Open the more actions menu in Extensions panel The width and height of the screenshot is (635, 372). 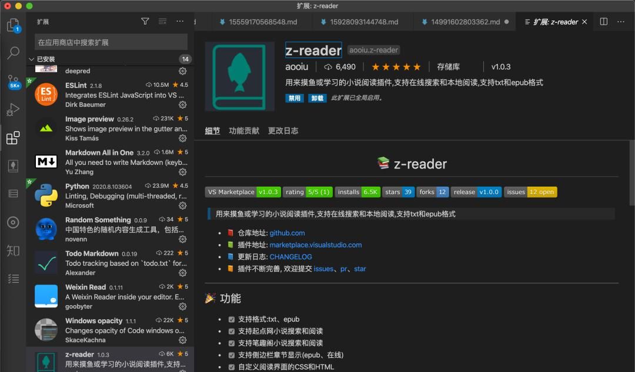[179, 21]
